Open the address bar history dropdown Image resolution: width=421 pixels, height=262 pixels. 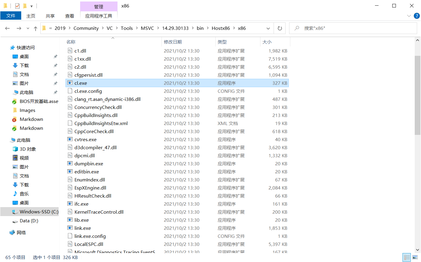(x=268, y=28)
